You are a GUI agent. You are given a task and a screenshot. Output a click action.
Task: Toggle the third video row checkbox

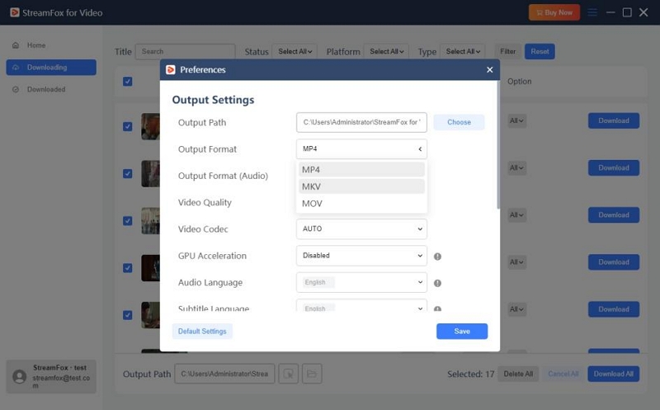[x=128, y=220]
